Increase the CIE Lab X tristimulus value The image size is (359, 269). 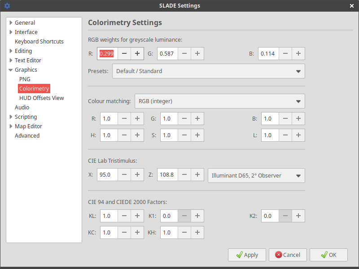tap(137, 175)
